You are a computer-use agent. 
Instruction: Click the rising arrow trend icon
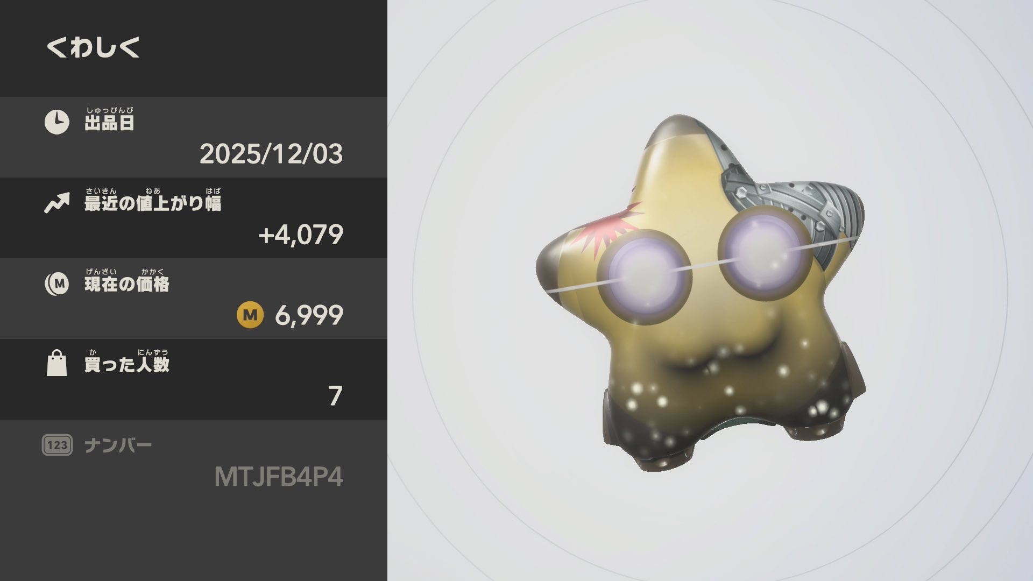click(x=56, y=203)
